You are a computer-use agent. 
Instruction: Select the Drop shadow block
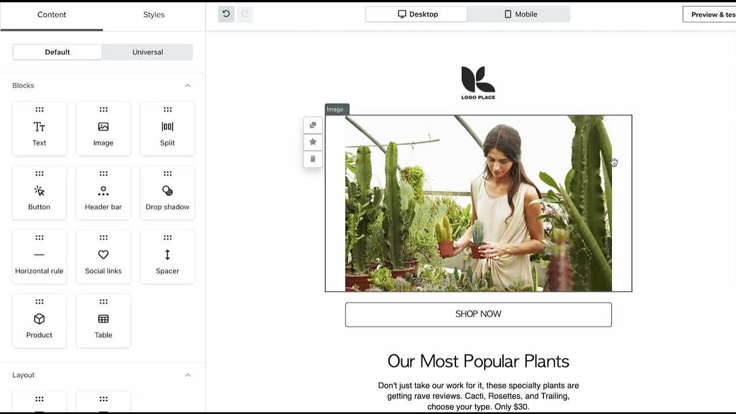pyautogui.click(x=167, y=193)
